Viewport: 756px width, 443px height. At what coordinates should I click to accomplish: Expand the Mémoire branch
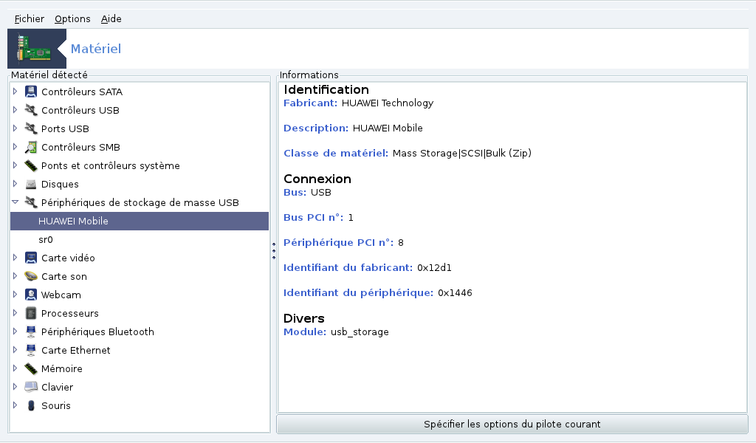[x=15, y=368]
